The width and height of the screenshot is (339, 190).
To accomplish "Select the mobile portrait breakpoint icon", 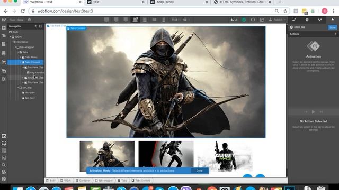I will coord(164,20).
